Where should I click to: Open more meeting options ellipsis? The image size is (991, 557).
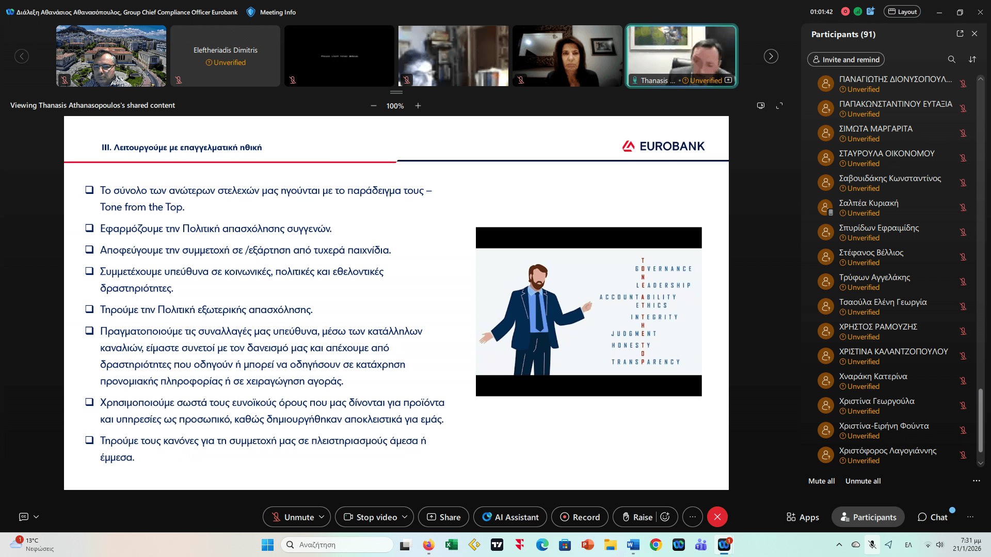(x=693, y=517)
